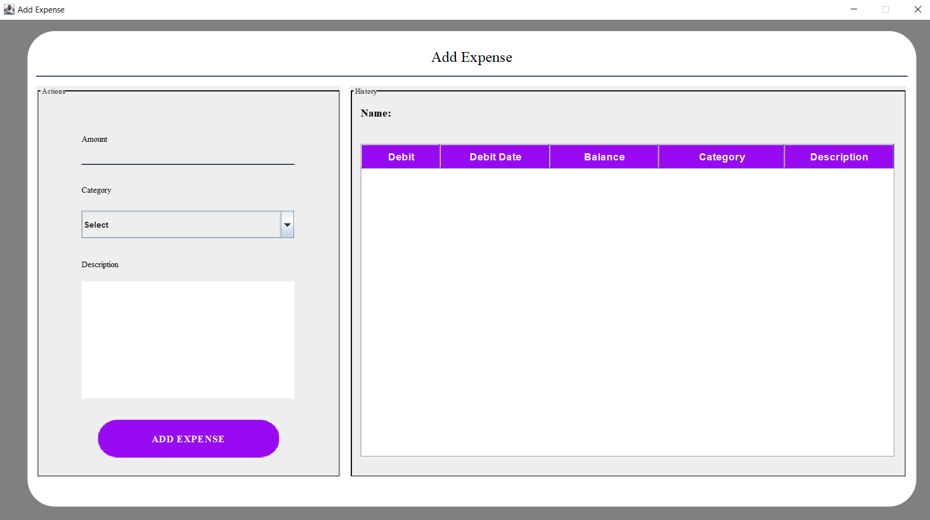Click the 'Actions' panel title
This screenshot has height=520, width=930.
click(53, 91)
